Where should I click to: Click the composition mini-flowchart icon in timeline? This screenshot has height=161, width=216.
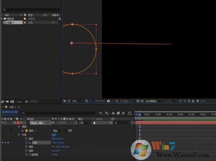(x=100, y=113)
